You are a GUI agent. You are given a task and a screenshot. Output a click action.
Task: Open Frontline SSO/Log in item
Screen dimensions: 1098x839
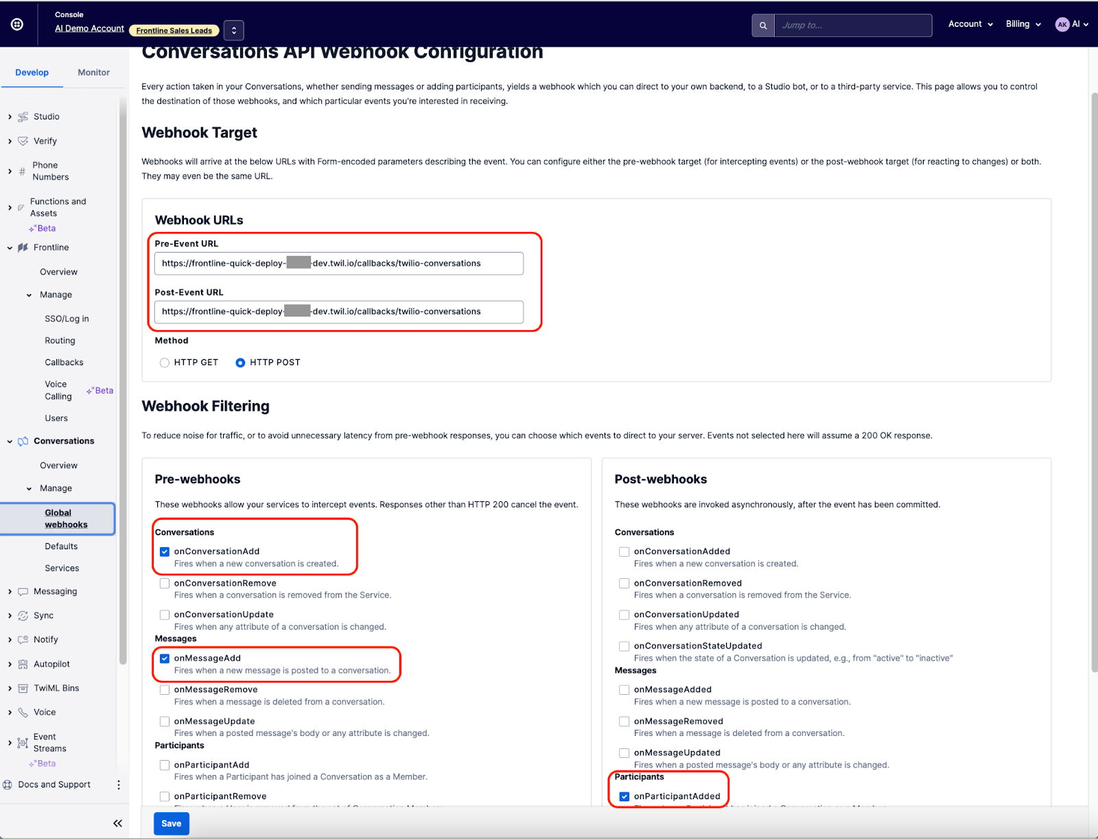tap(67, 319)
